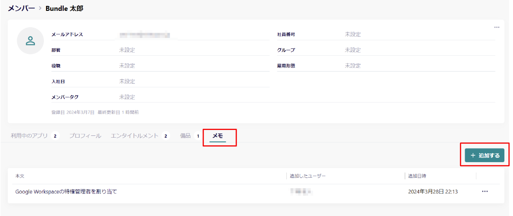This screenshot has width=513, height=216.
Task: Select the メモ tab
Action: (x=218, y=136)
